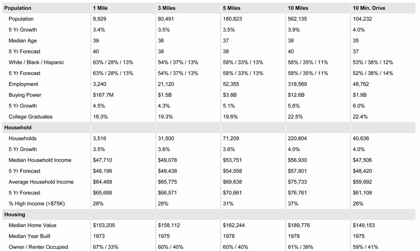Viewport: 420px width, 251px height.
Task: Select the 3 Miles column header
Action: (x=167, y=8)
